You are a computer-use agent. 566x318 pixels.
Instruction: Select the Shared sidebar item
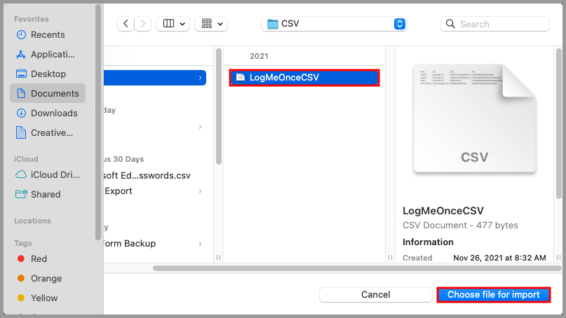pos(46,194)
